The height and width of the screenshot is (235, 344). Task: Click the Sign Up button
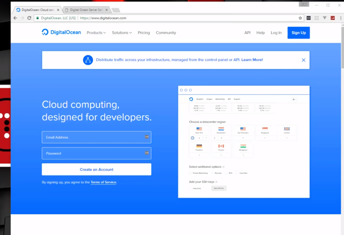pyautogui.click(x=298, y=32)
